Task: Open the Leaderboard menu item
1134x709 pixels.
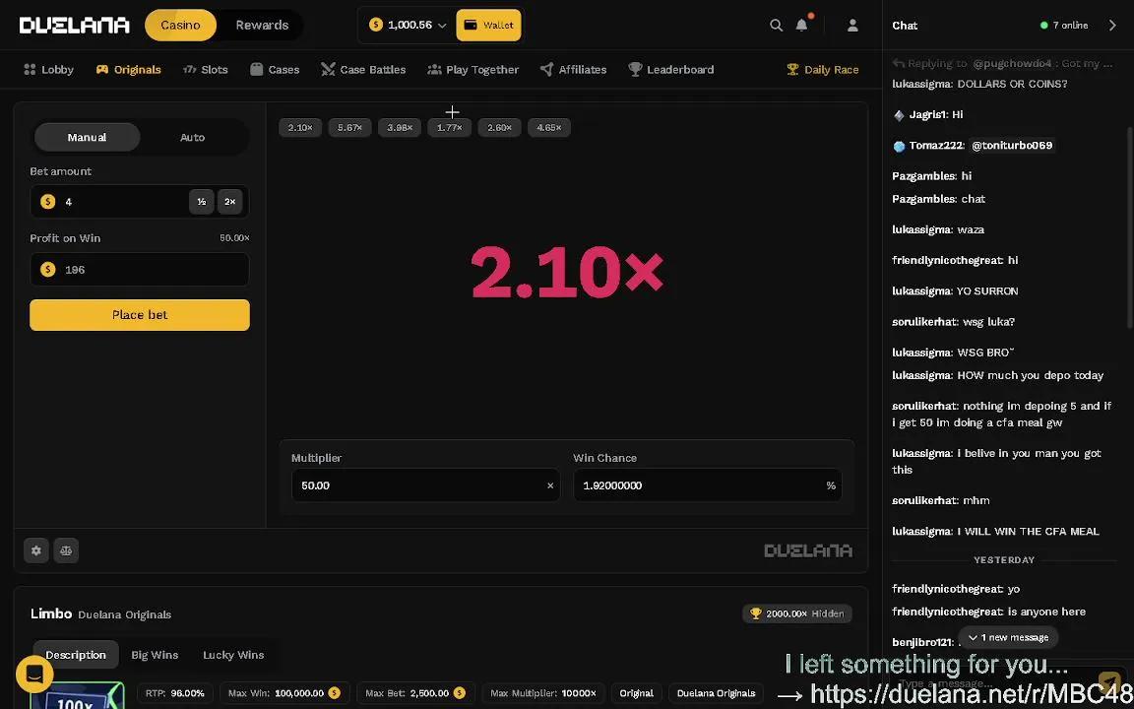Action: click(x=671, y=70)
